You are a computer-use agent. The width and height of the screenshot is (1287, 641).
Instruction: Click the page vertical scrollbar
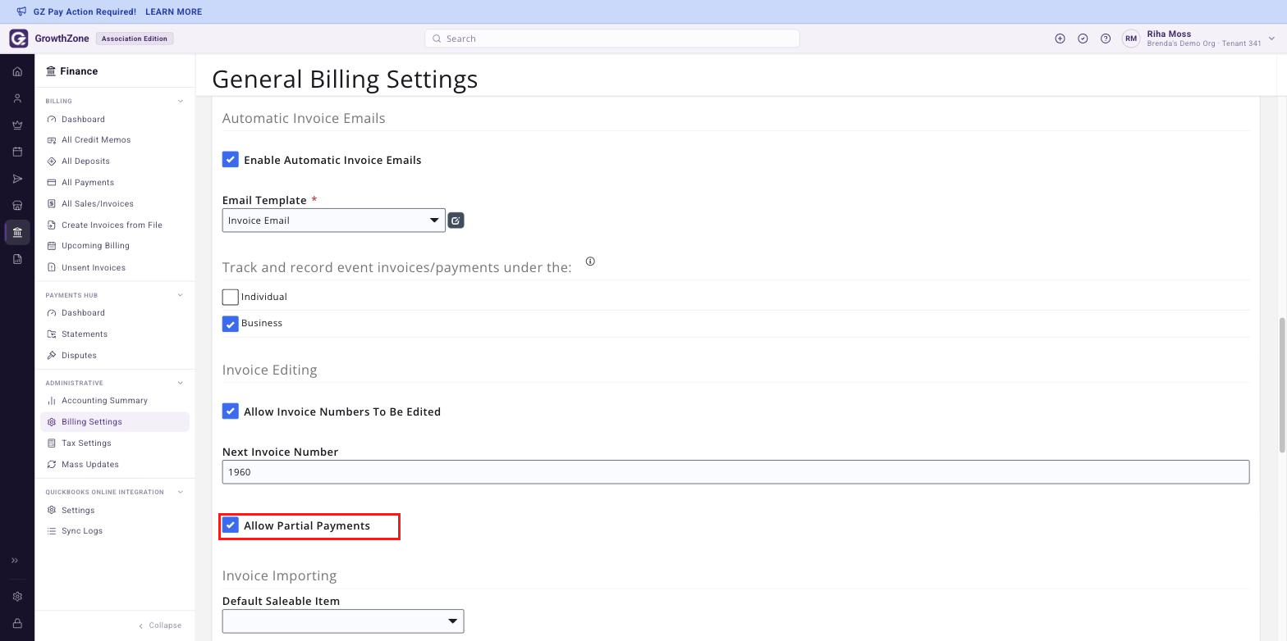click(x=1282, y=384)
